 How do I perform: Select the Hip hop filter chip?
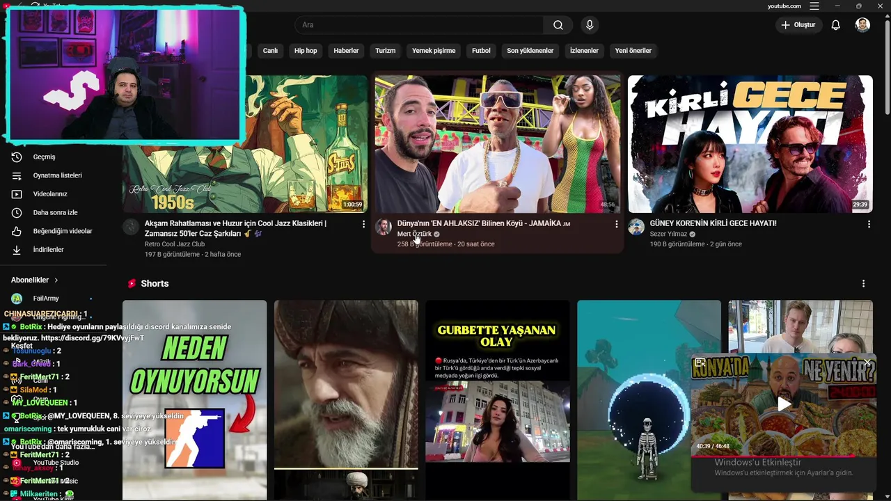pyautogui.click(x=306, y=51)
